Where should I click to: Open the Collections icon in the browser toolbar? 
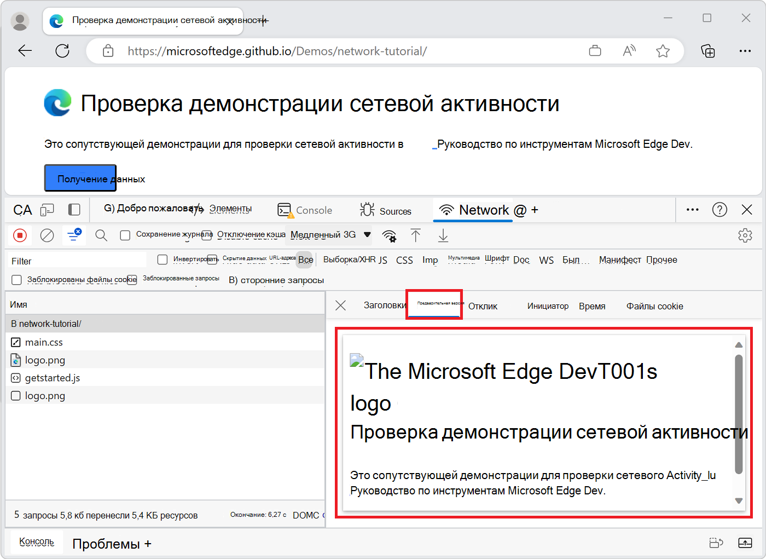(708, 51)
